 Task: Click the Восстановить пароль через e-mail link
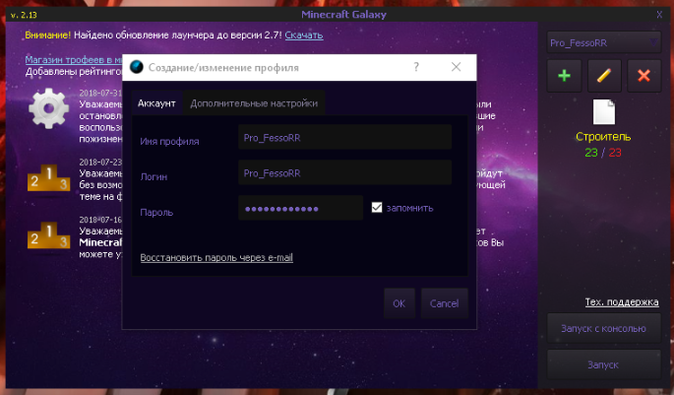click(216, 257)
